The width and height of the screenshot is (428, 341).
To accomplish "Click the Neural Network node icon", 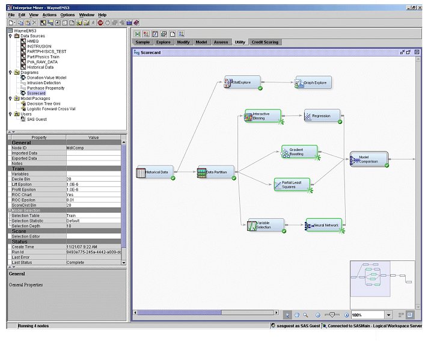I will [x=310, y=226].
